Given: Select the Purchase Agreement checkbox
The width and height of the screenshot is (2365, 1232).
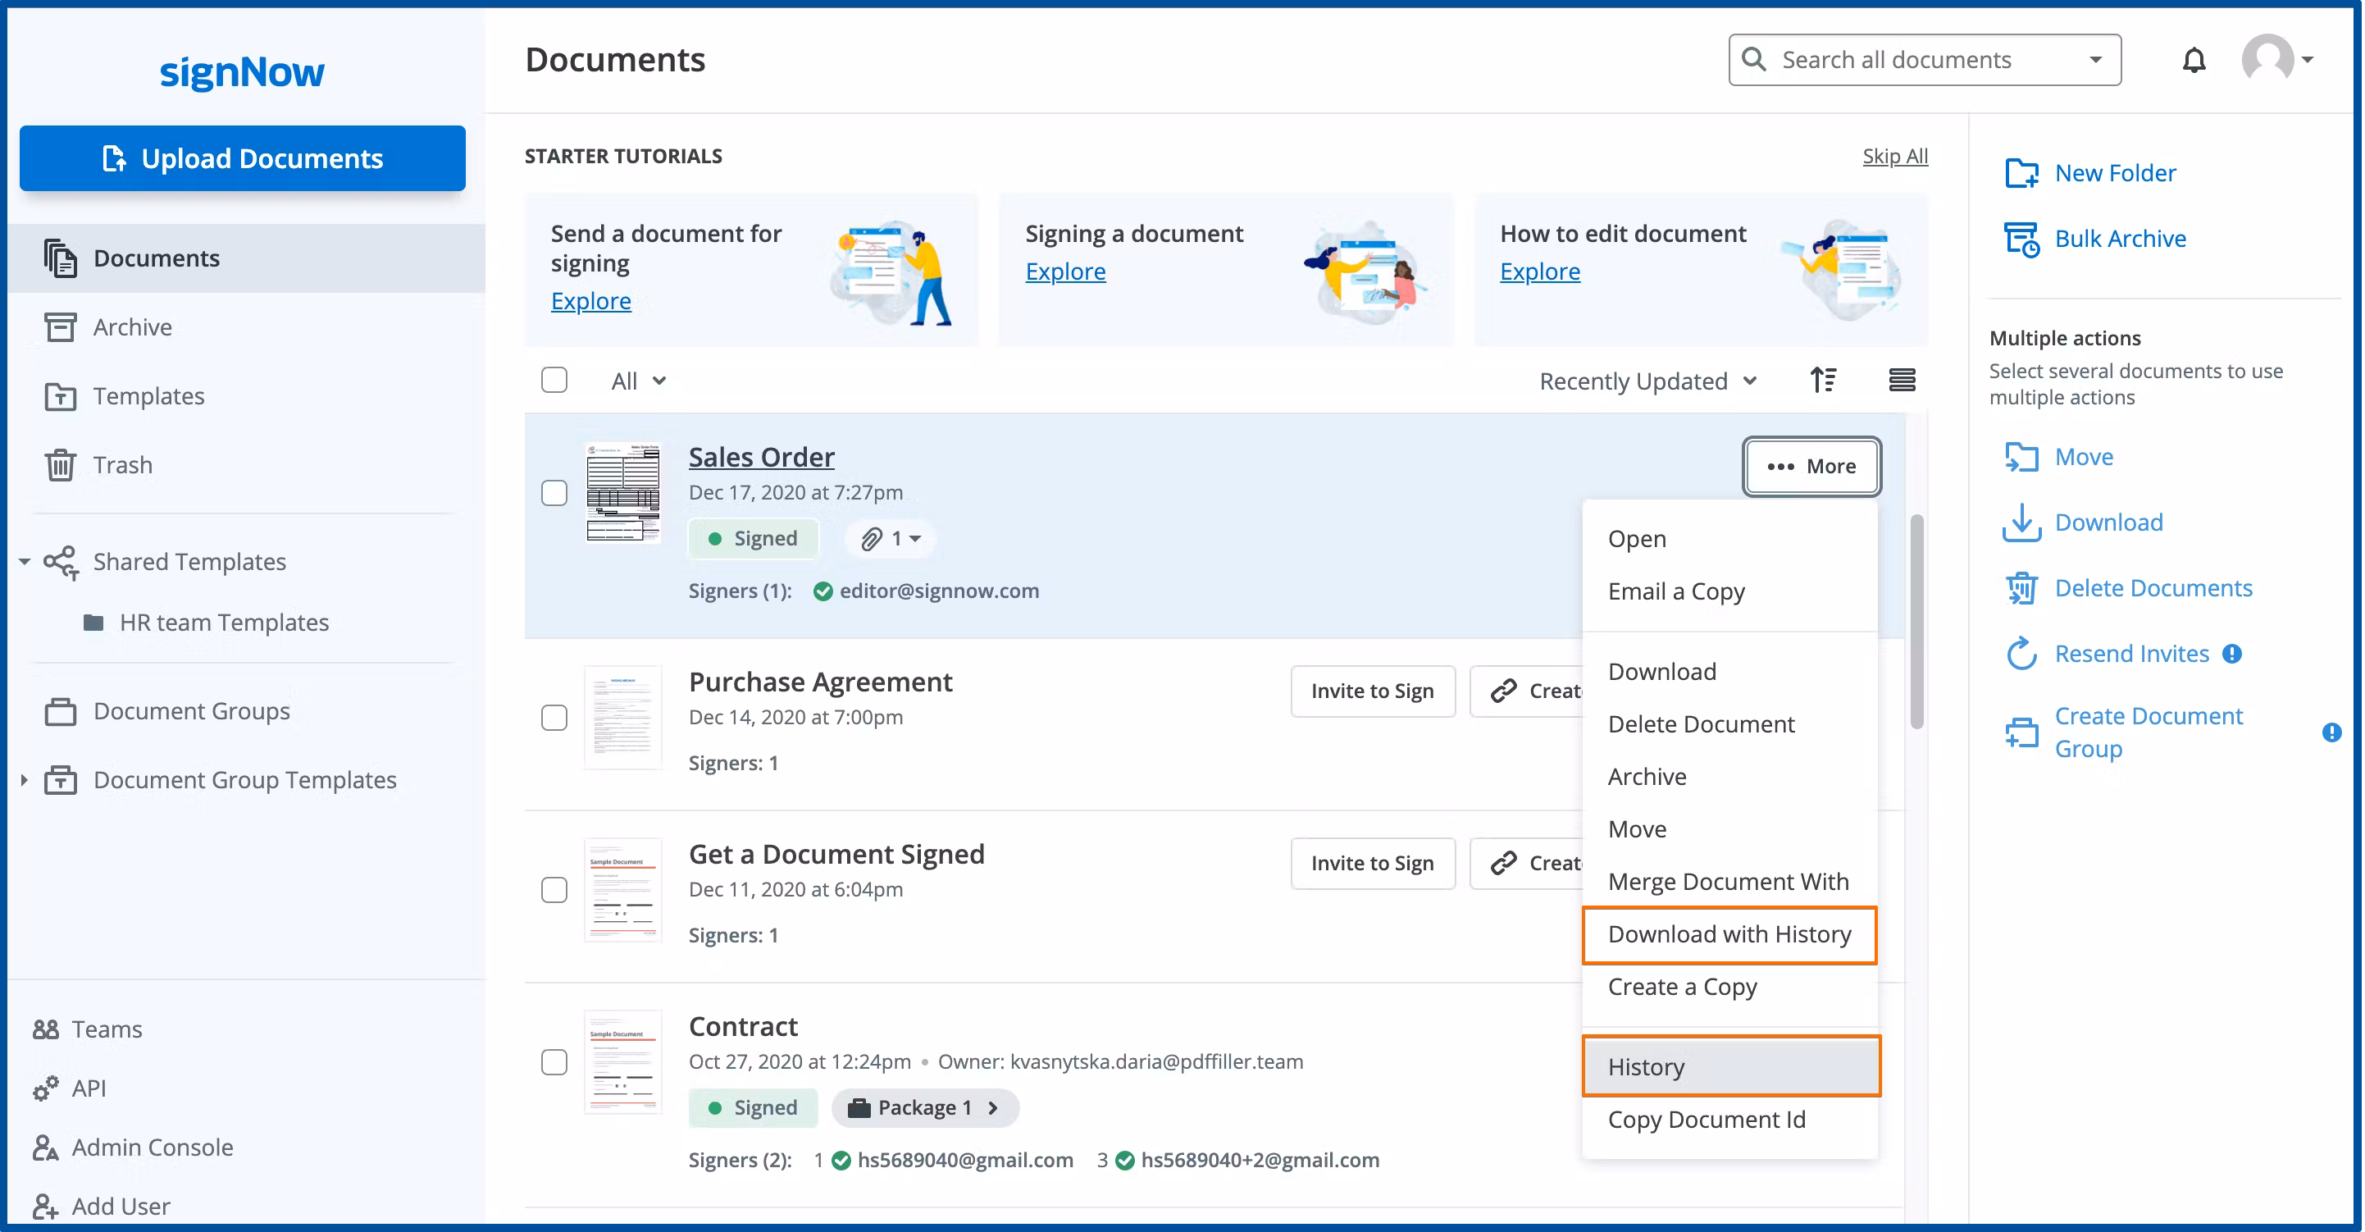Looking at the screenshot, I should pyautogui.click(x=554, y=717).
